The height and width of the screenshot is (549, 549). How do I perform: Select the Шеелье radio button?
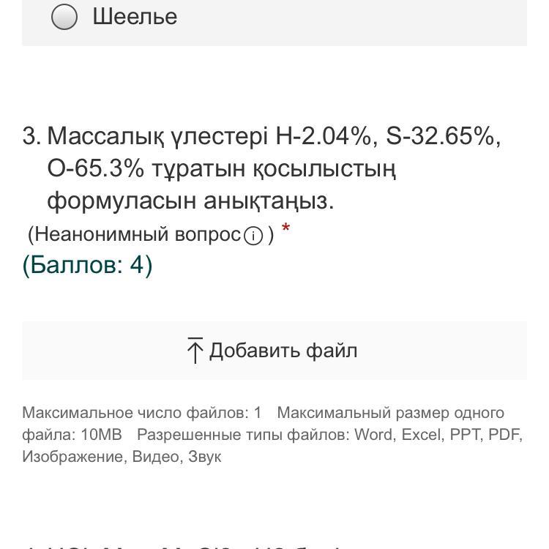pyautogui.click(x=64, y=16)
